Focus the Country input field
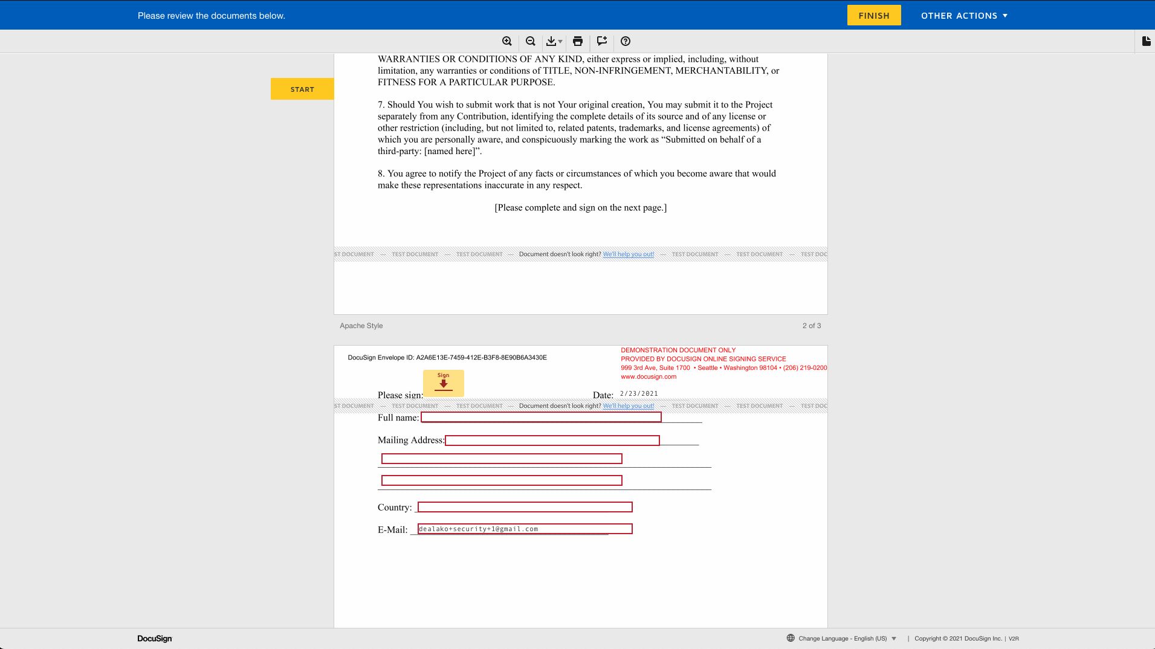The image size is (1155, 649). coord(525,507)
